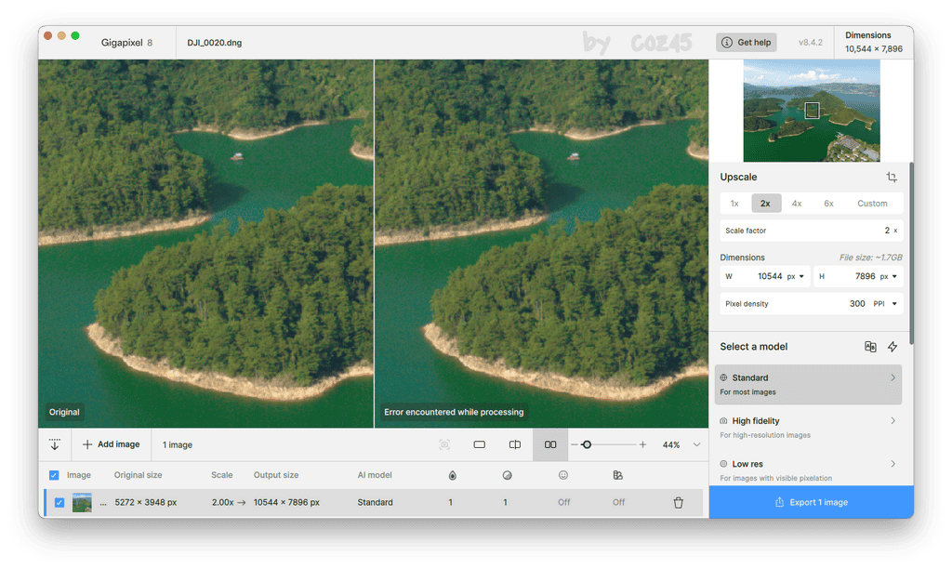Click the globe icon beside Standard model
This screenshot has width=952, height=569.
[x=723, y=377]
